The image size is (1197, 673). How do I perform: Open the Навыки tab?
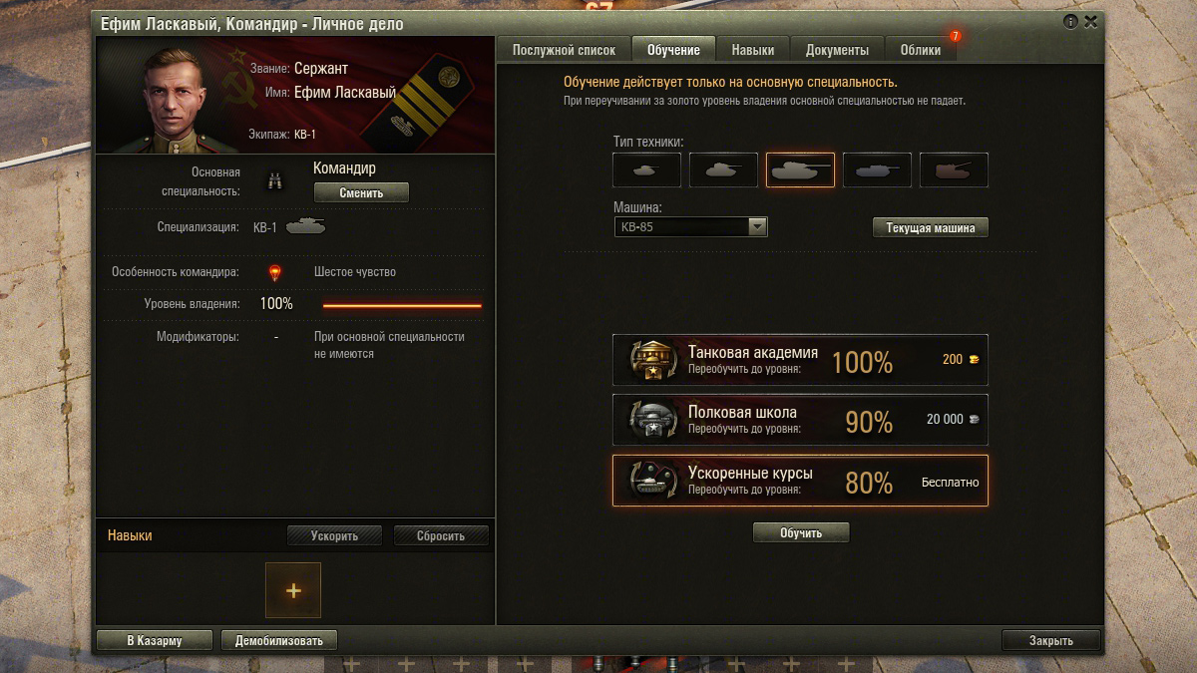click(752, 50)
